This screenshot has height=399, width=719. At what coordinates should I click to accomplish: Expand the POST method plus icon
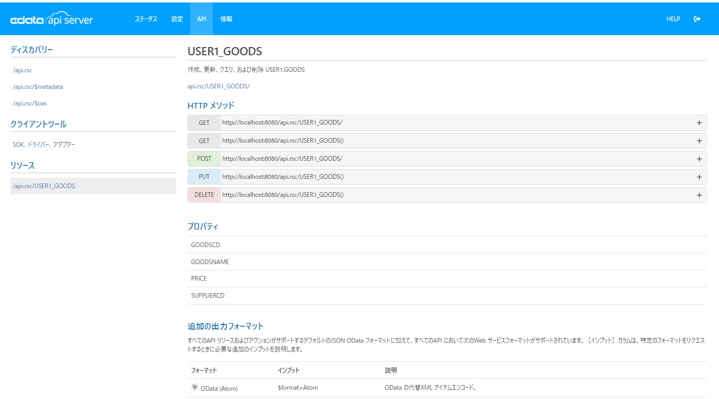coord(699,159)
